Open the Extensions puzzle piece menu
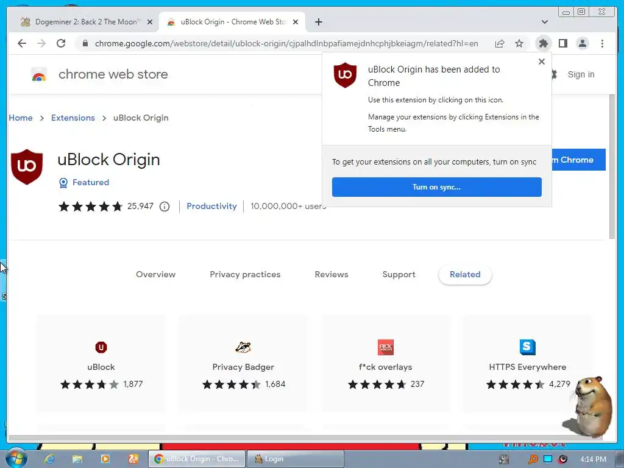This screenshot has width=624, height=468. point(543,43)
